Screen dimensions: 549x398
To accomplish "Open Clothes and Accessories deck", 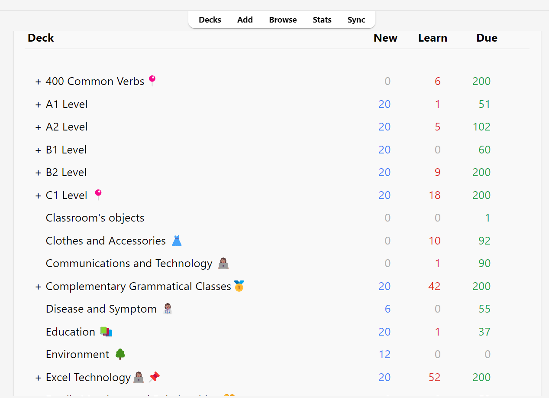I will [106, 241].
